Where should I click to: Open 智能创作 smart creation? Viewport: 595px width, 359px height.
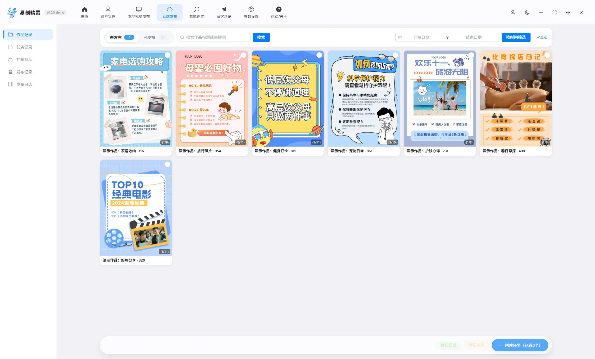click(x=197, y=12)
